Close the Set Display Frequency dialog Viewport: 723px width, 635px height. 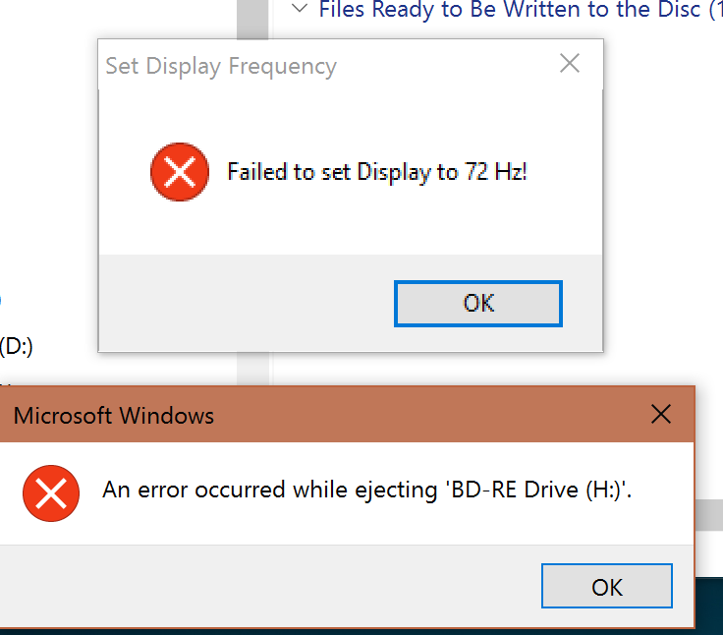tap(569, 65)
